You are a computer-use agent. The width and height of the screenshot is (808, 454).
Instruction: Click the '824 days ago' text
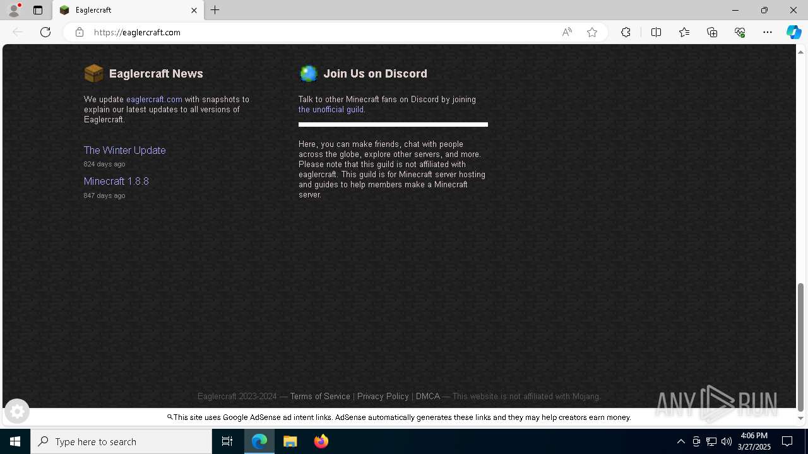104,164
